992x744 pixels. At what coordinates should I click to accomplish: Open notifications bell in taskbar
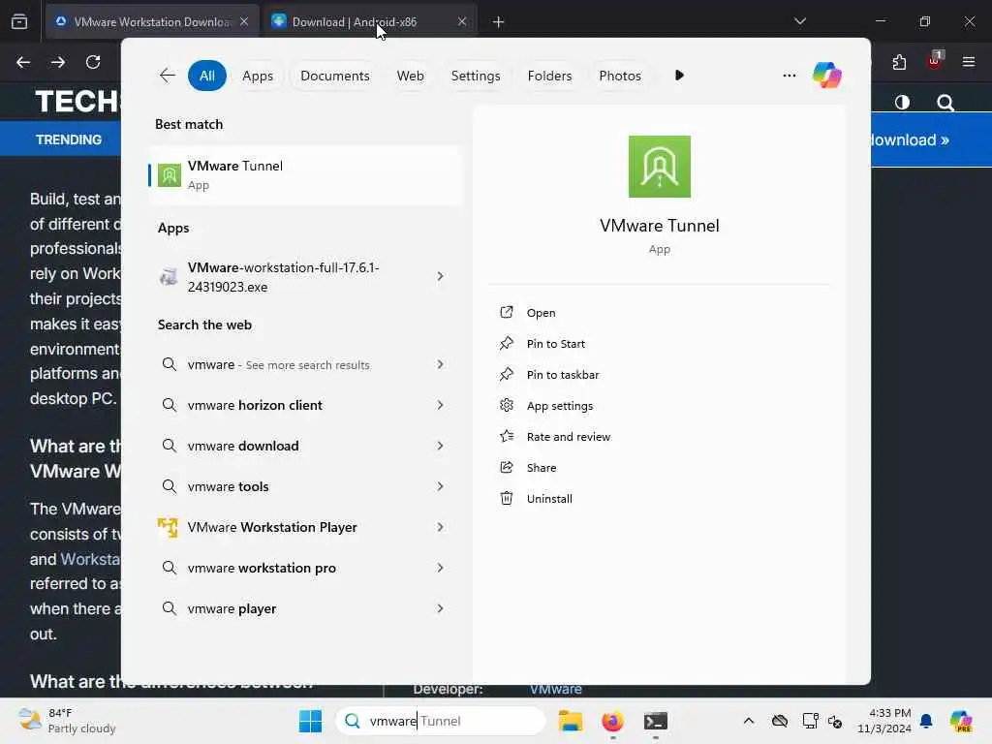(x=926, y=721)
